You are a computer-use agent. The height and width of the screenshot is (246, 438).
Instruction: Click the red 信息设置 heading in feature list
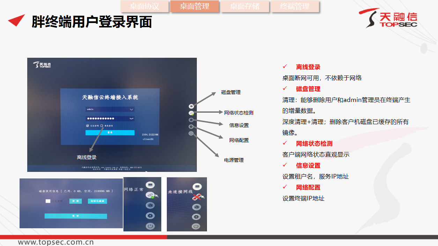(x=308, y=166)
